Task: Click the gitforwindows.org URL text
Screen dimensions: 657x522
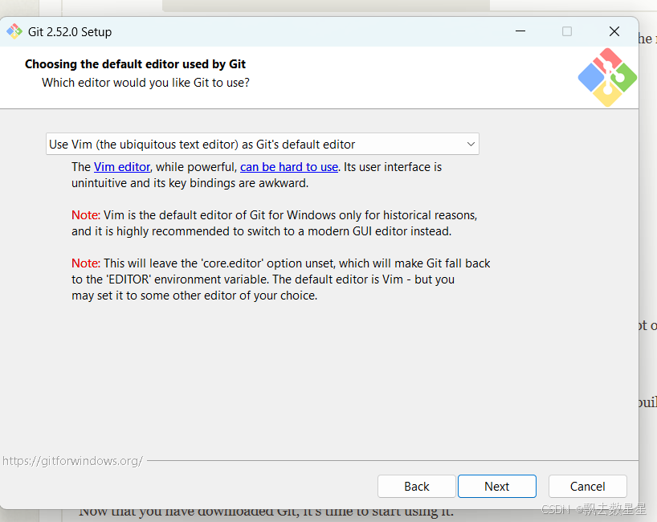Action: [x=72, y=461]
